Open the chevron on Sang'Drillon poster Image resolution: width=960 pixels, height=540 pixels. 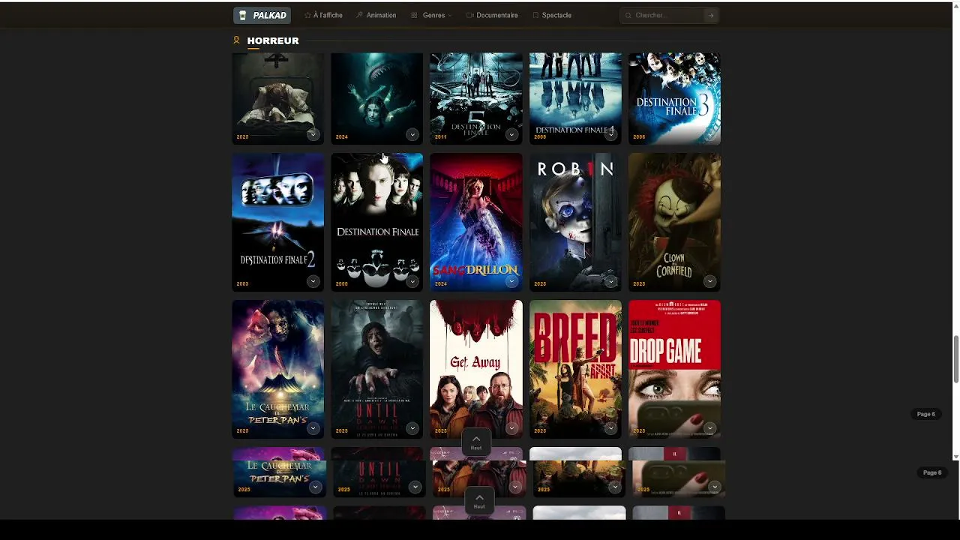coord(511,281)
